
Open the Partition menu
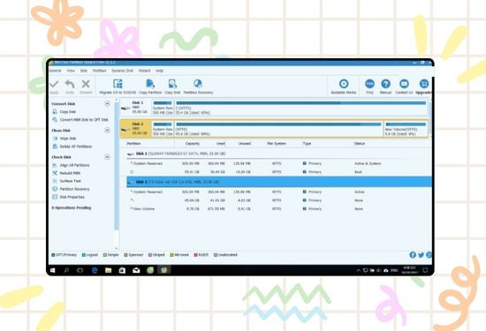(99, 71)
